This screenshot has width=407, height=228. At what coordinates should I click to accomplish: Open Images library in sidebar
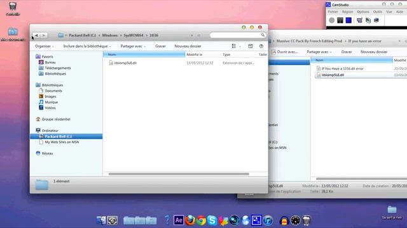50,96
